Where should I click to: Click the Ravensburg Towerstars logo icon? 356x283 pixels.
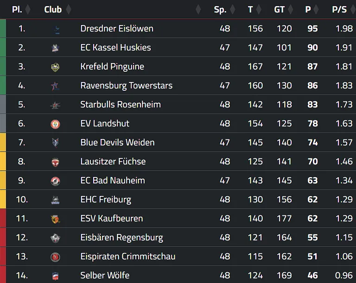point(56,86)
